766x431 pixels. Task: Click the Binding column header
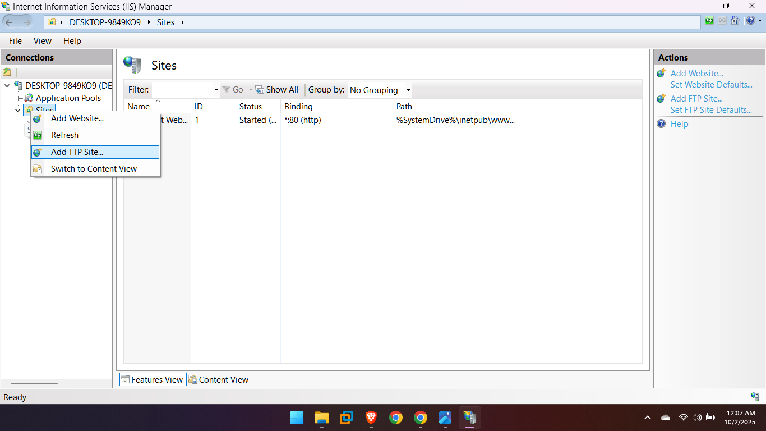coord(298,107)
